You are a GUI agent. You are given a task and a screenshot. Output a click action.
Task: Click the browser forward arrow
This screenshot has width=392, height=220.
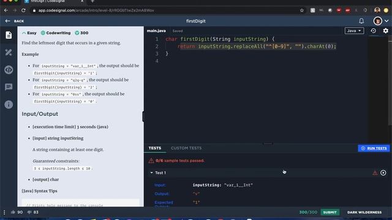point(15,10)
